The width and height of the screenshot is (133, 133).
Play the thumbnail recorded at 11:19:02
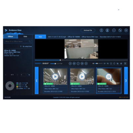point(82,76)
